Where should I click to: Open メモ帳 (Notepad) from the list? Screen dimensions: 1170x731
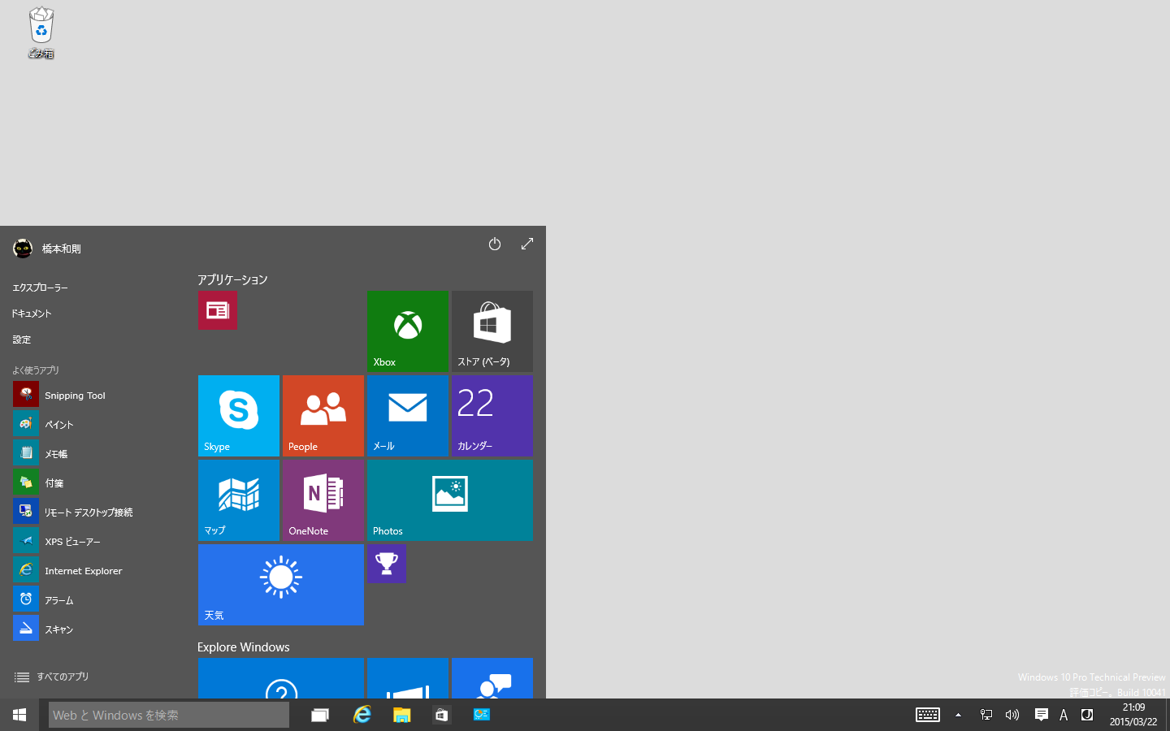pyautogui.click(x=97, y=453)
